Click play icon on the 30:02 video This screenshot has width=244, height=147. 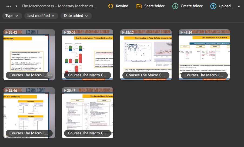65,33
